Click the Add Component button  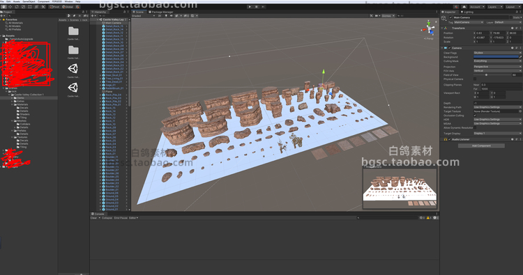[481, 146]
